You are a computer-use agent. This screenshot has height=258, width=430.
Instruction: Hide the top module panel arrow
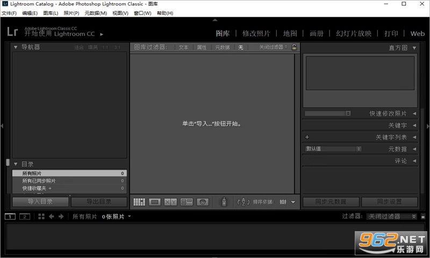(x=215, y=20)
